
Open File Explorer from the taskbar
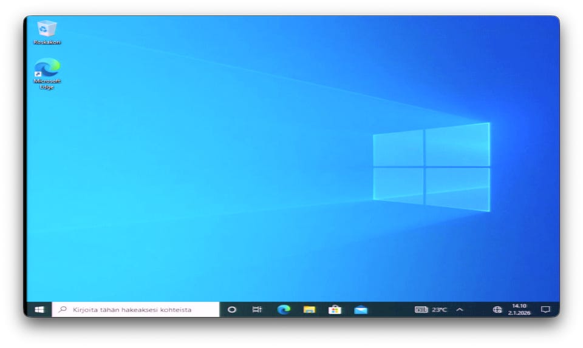[309, 309]
